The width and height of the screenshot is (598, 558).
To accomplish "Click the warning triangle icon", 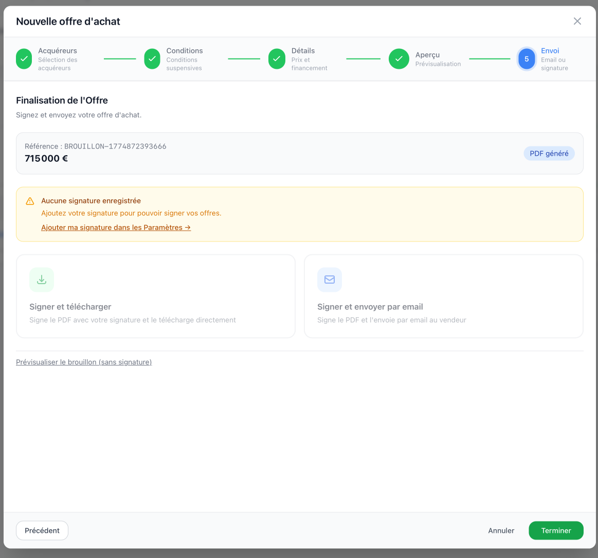I will pyautogui.click(x=30, y=201).
